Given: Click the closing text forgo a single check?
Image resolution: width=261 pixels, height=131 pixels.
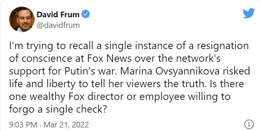Looking at the screenshot, I should 58,109.
